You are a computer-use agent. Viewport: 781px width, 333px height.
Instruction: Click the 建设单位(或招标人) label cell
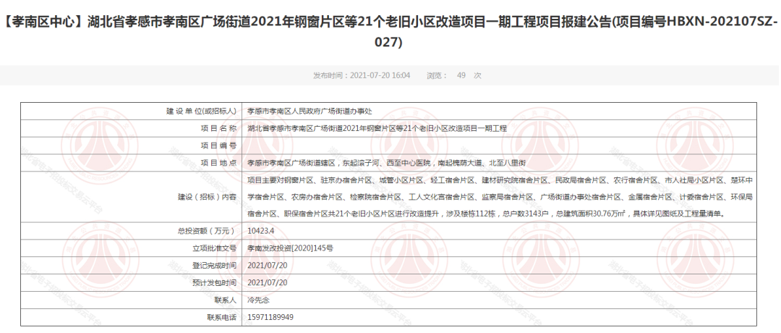pyautogui.click(x=201, y=111)
